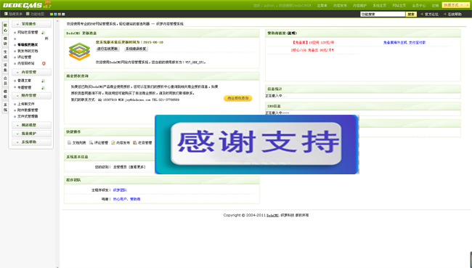Click the 热心用户 link
This screenshot has width=472, height=268.
(120, 199)
